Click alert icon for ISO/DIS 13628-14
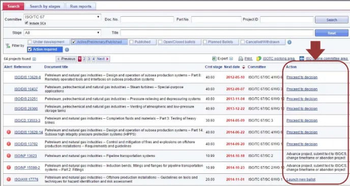The image size is (350, 186). 9,132
